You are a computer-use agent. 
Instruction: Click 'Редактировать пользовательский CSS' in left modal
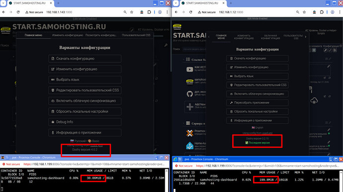point(85,90)
